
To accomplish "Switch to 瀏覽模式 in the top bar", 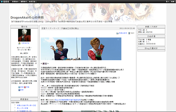I will coord(24,1).
